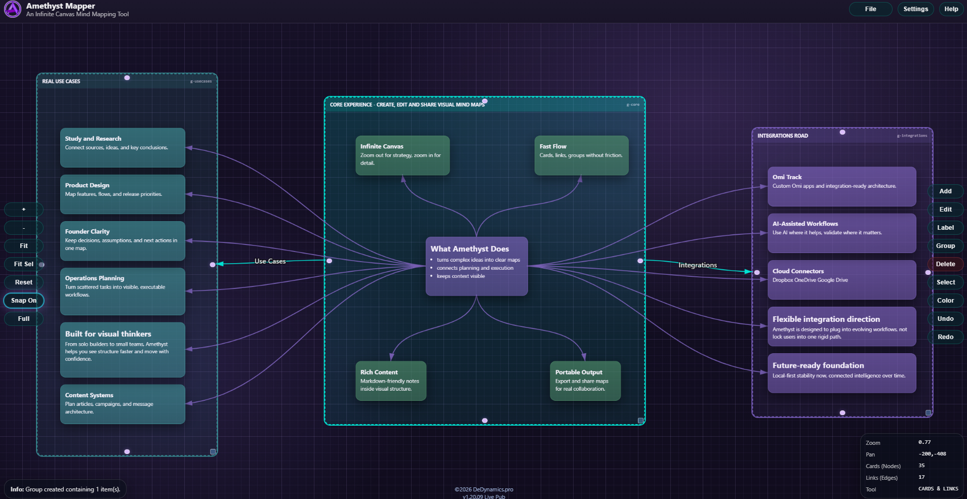Click resize handle of Real Use Cases group

point(213,451)
